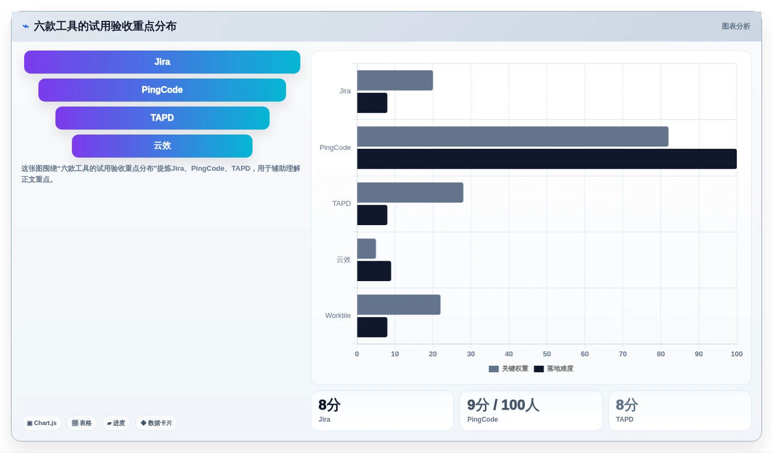This screenshot has width=773, height=453.
Task: Click the Chart.js chip
Action: point(42,423)
